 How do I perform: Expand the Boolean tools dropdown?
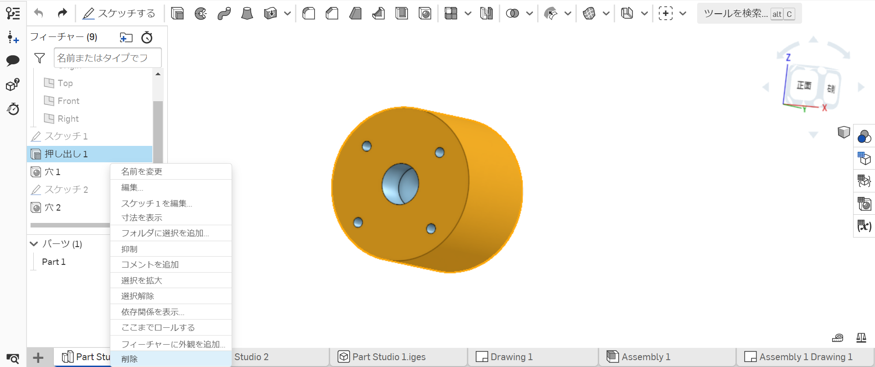[529, 14]
